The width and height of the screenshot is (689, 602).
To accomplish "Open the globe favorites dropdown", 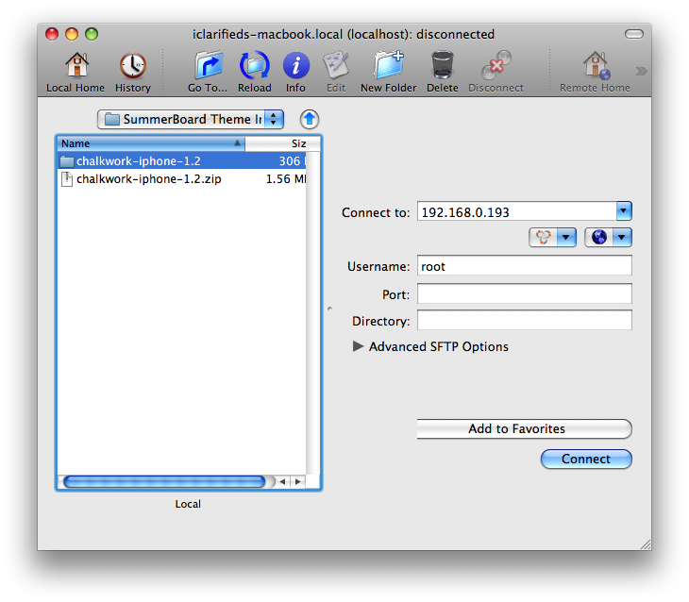I will tap(608, 238).
